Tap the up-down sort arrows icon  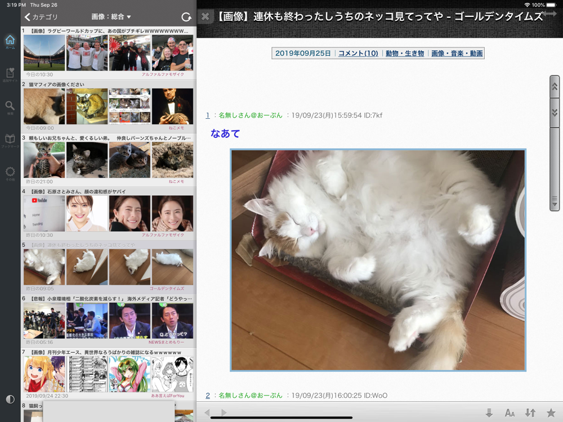(530, 413)
